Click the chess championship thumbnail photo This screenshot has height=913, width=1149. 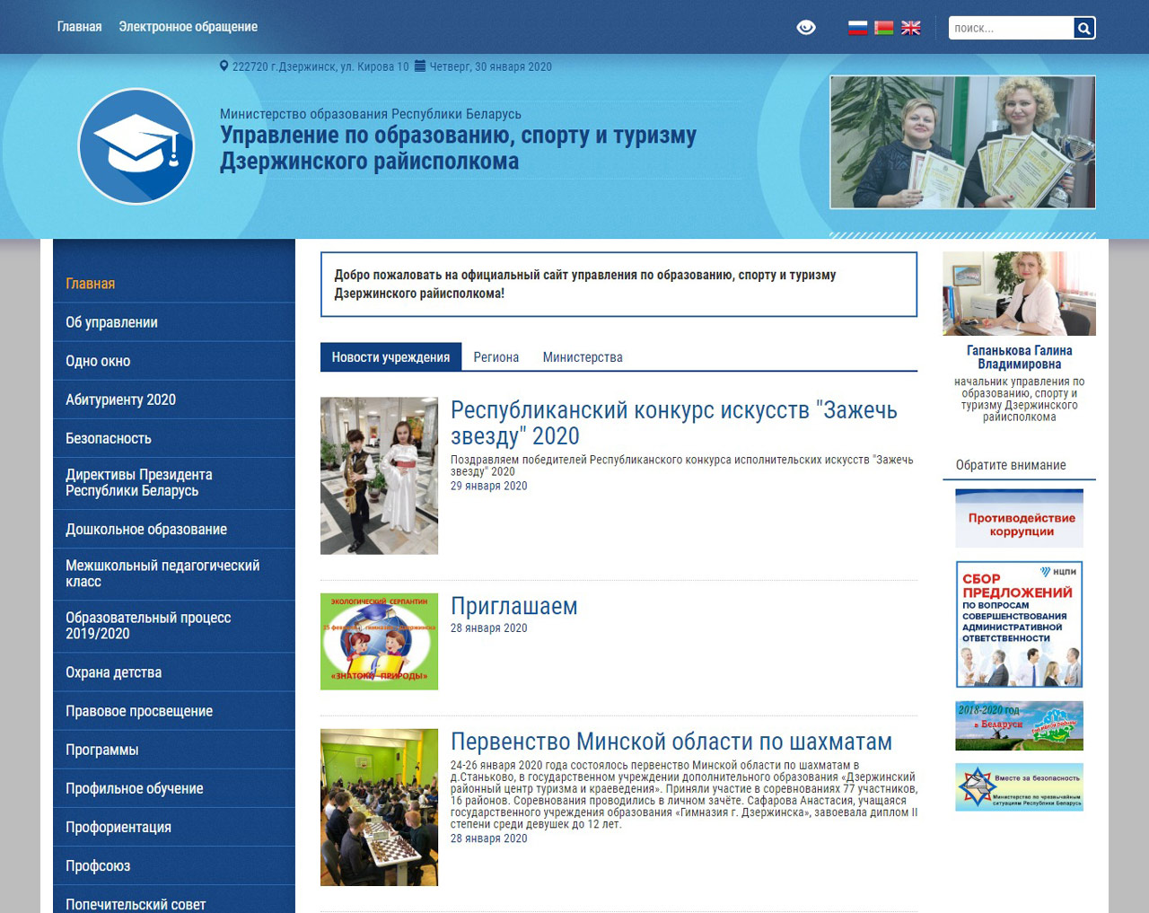coord(379,807)
